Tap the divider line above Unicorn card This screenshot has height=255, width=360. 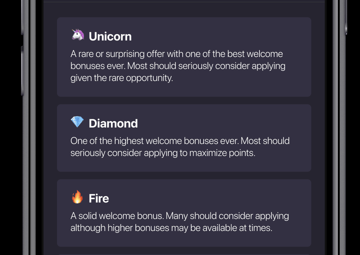point(184,2)
